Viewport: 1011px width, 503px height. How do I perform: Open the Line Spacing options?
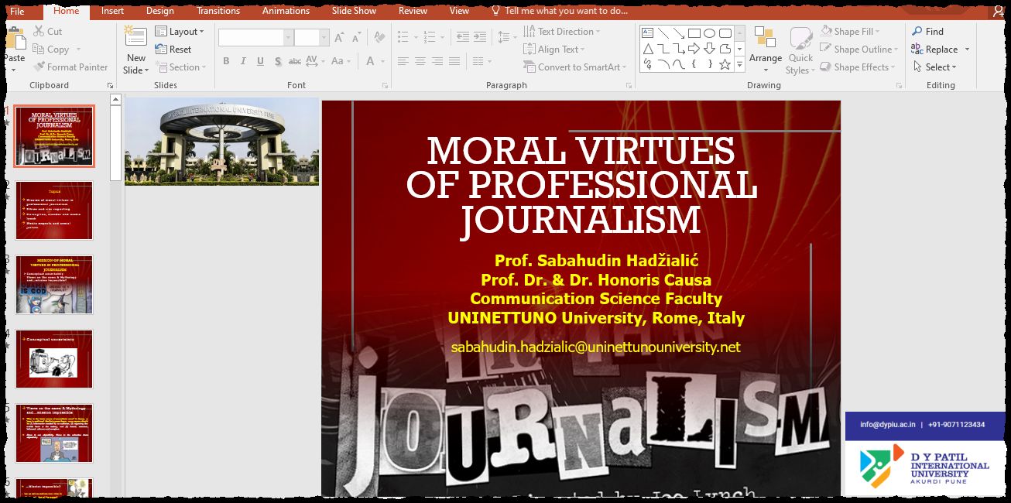tap(507, 36)
